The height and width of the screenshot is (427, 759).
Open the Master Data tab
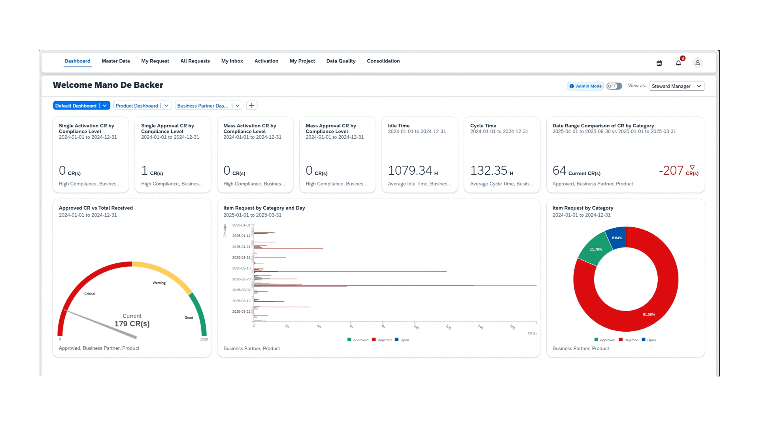(116, 61)
